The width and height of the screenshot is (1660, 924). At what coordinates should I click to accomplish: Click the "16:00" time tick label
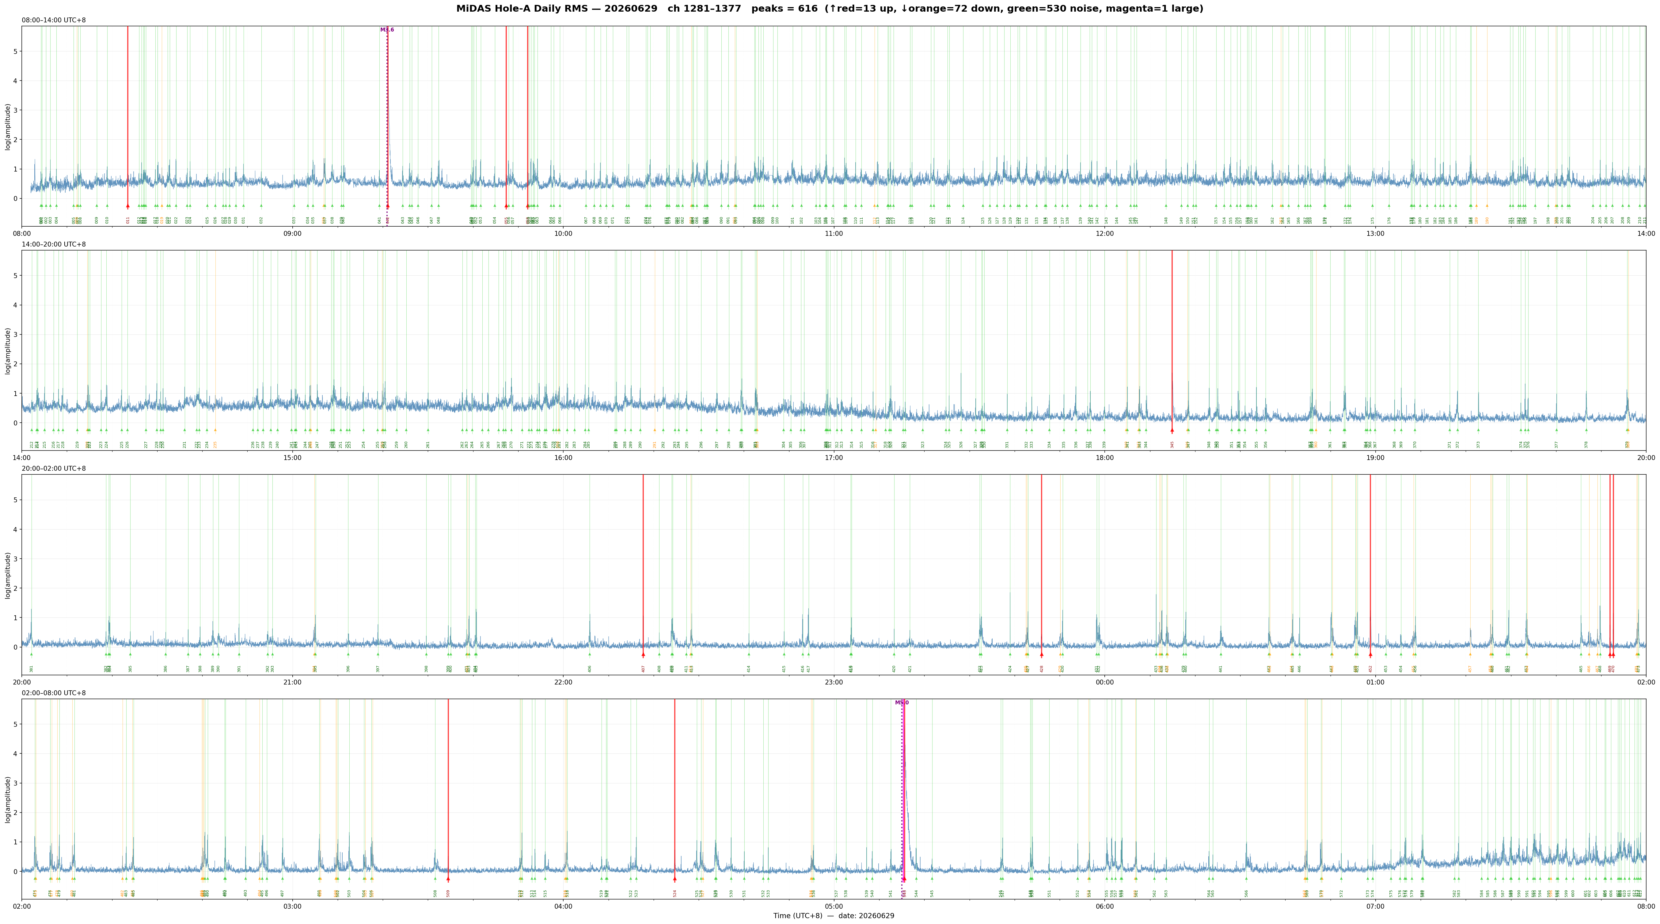point(563,458)
